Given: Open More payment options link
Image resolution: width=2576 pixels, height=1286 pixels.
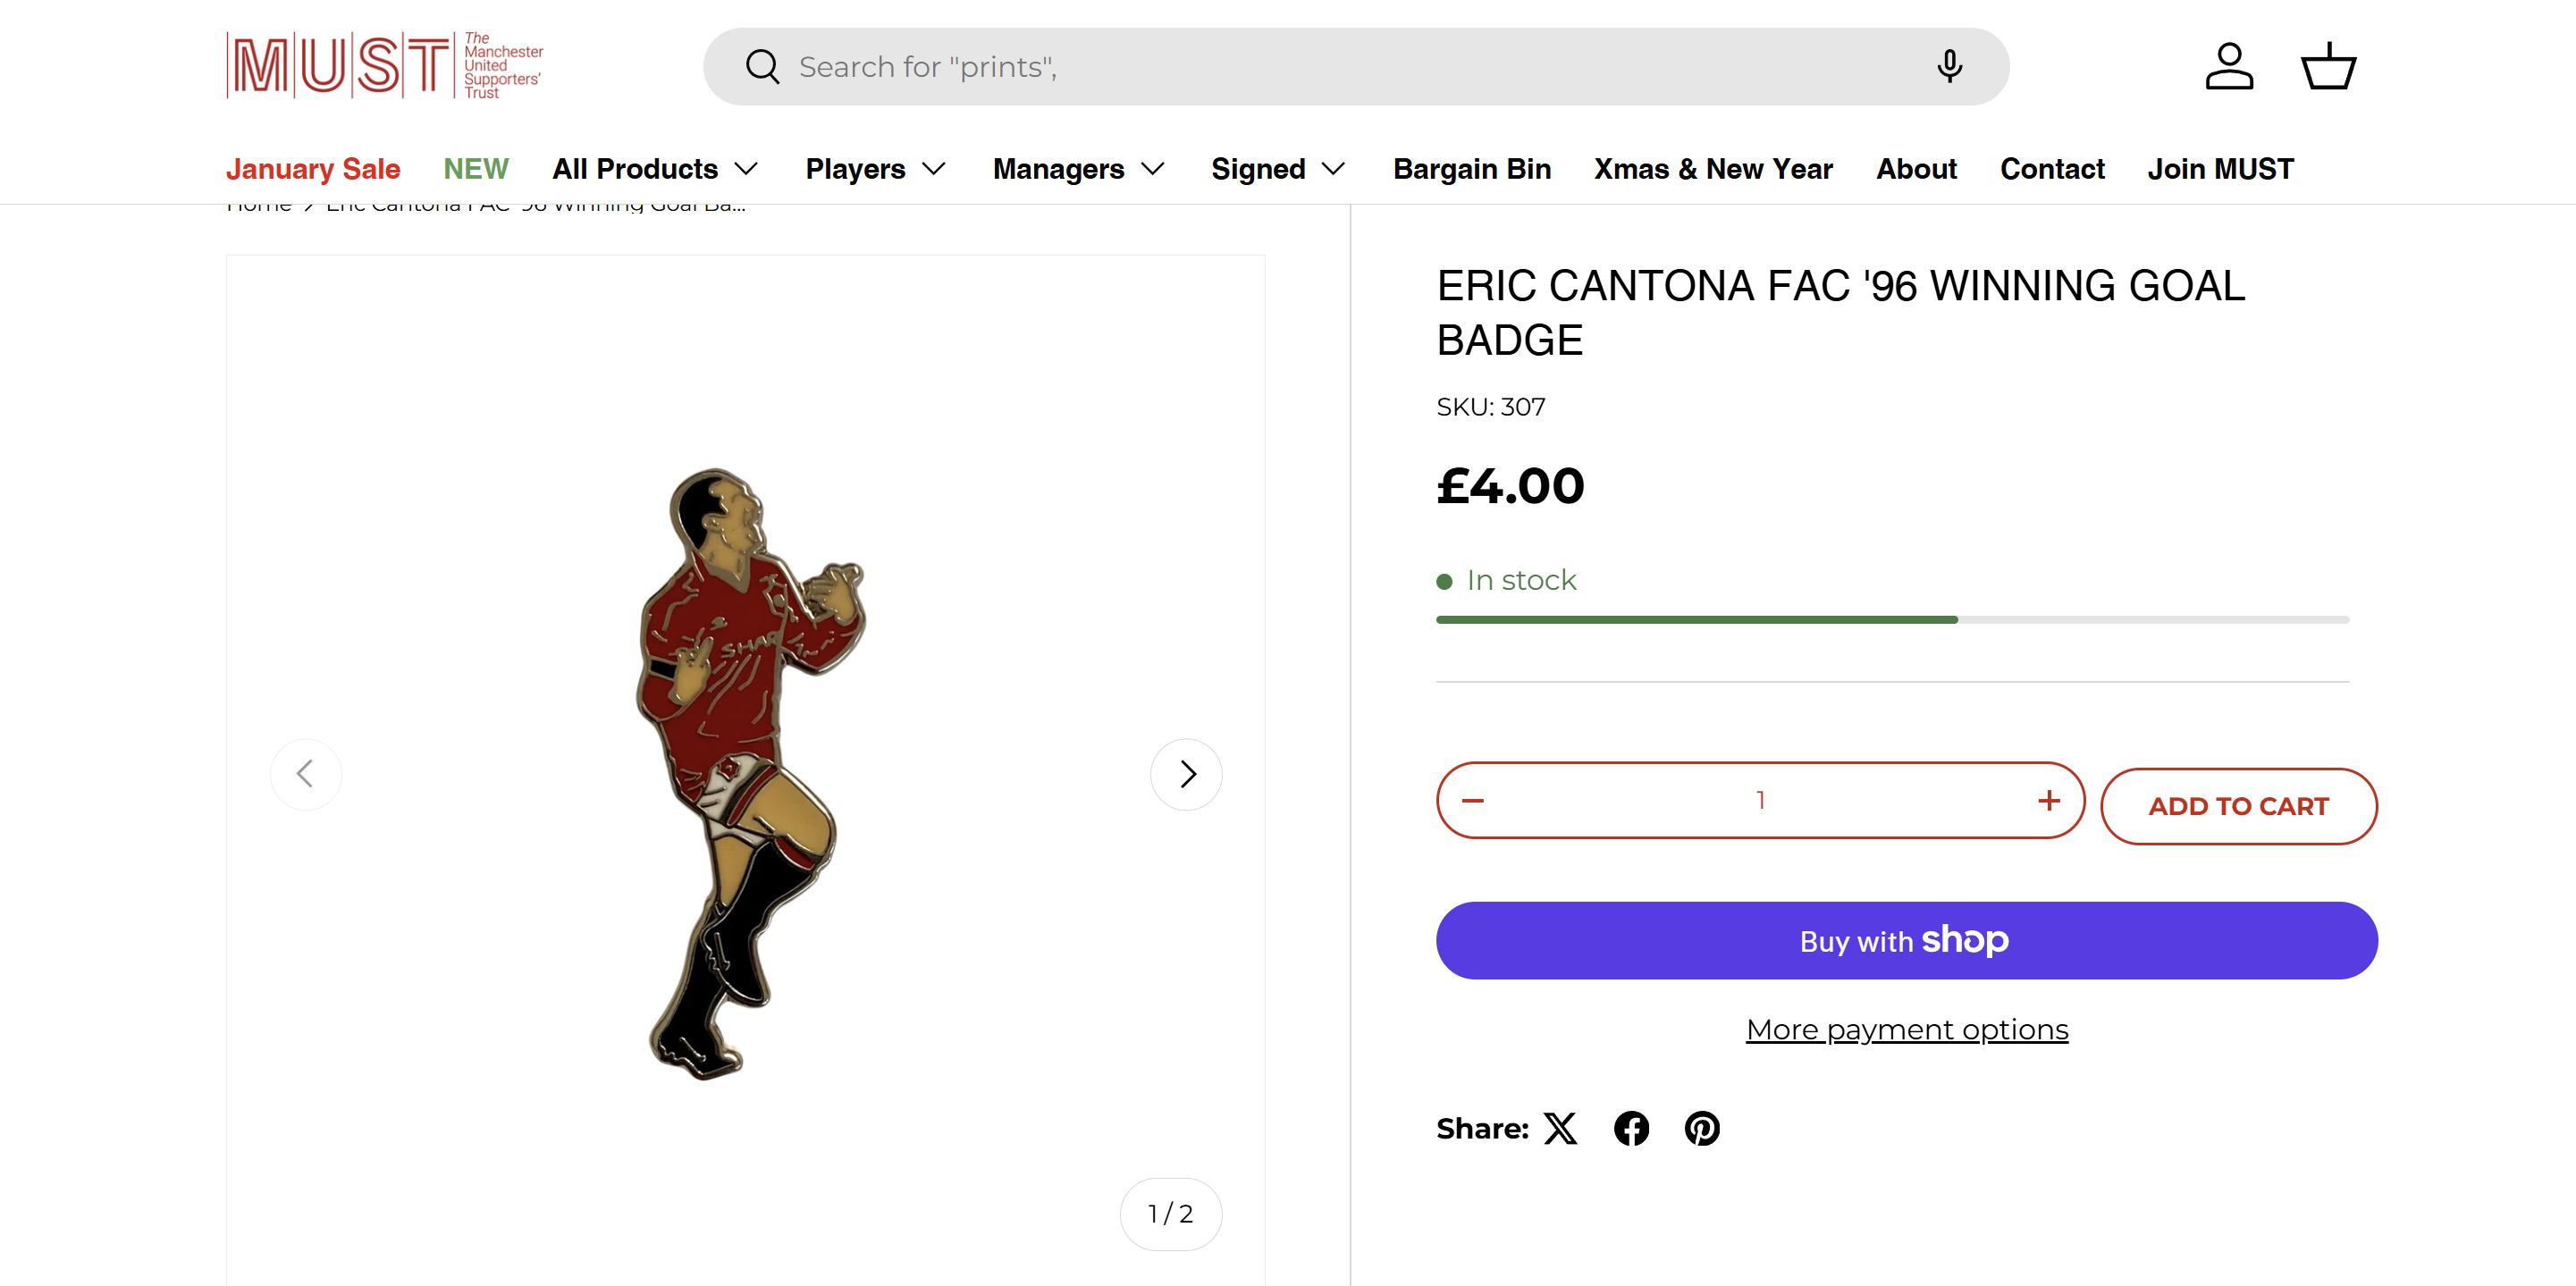Looking at the screenshot, I should pos(1907,1029).
